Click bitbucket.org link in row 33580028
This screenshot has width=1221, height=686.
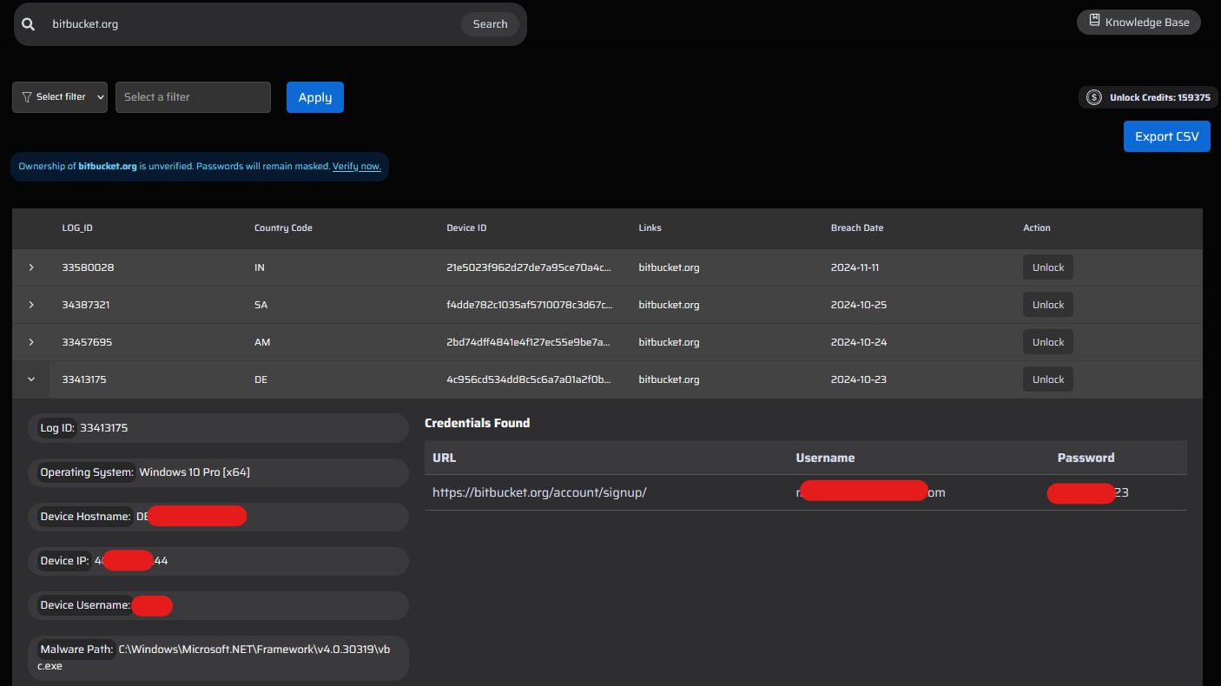click(669, 267)
